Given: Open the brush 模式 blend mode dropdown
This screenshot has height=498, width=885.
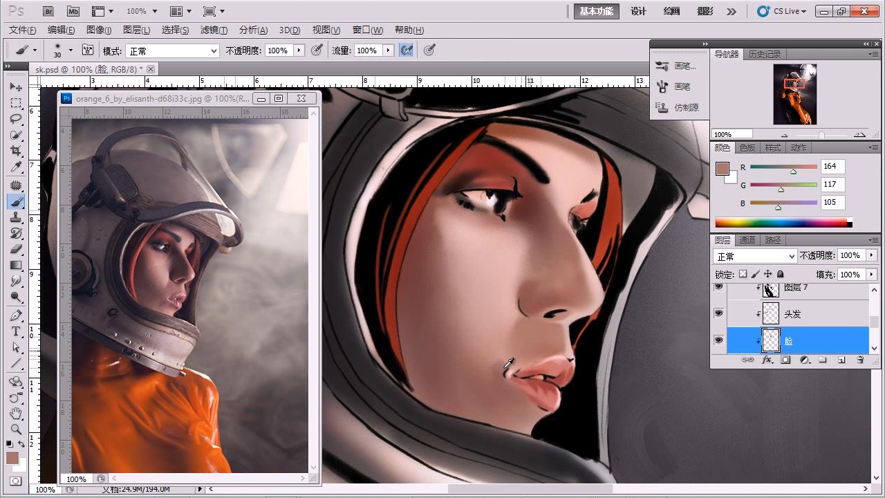Looking at the screenshot, I should (x=171, y=51).
